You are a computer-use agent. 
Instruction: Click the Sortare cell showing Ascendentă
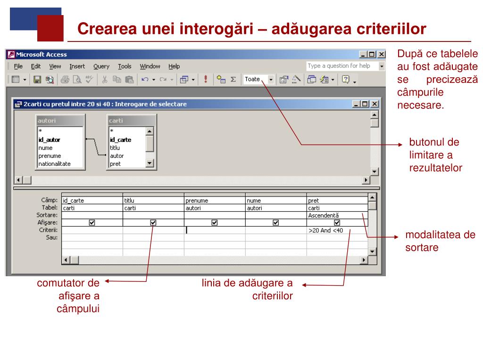tap(337, 215)
